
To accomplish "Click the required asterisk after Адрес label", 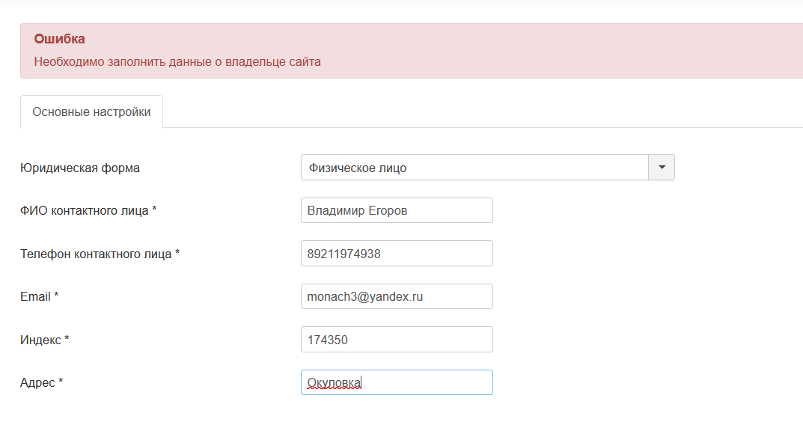I will (x=61, y=382).
